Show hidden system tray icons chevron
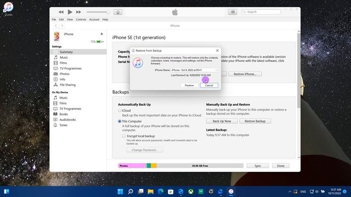The width and height of the screenshot is (351, 197). (x=290, y=192)
